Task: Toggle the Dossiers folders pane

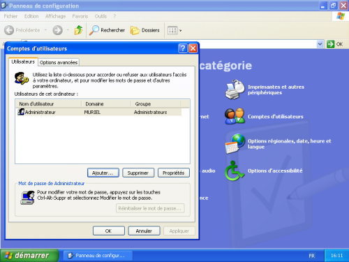Action: click(145, 30)
